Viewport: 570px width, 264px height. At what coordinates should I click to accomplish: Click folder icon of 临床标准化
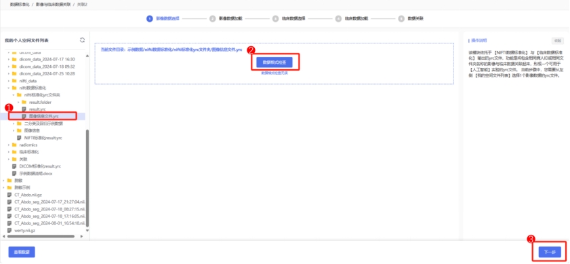tap(14, 152)
